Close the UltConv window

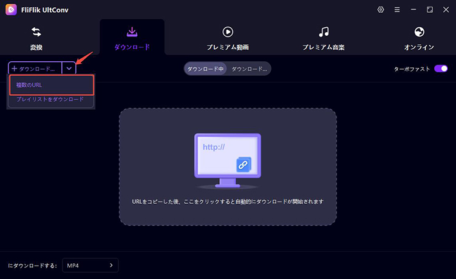(446, 10)
